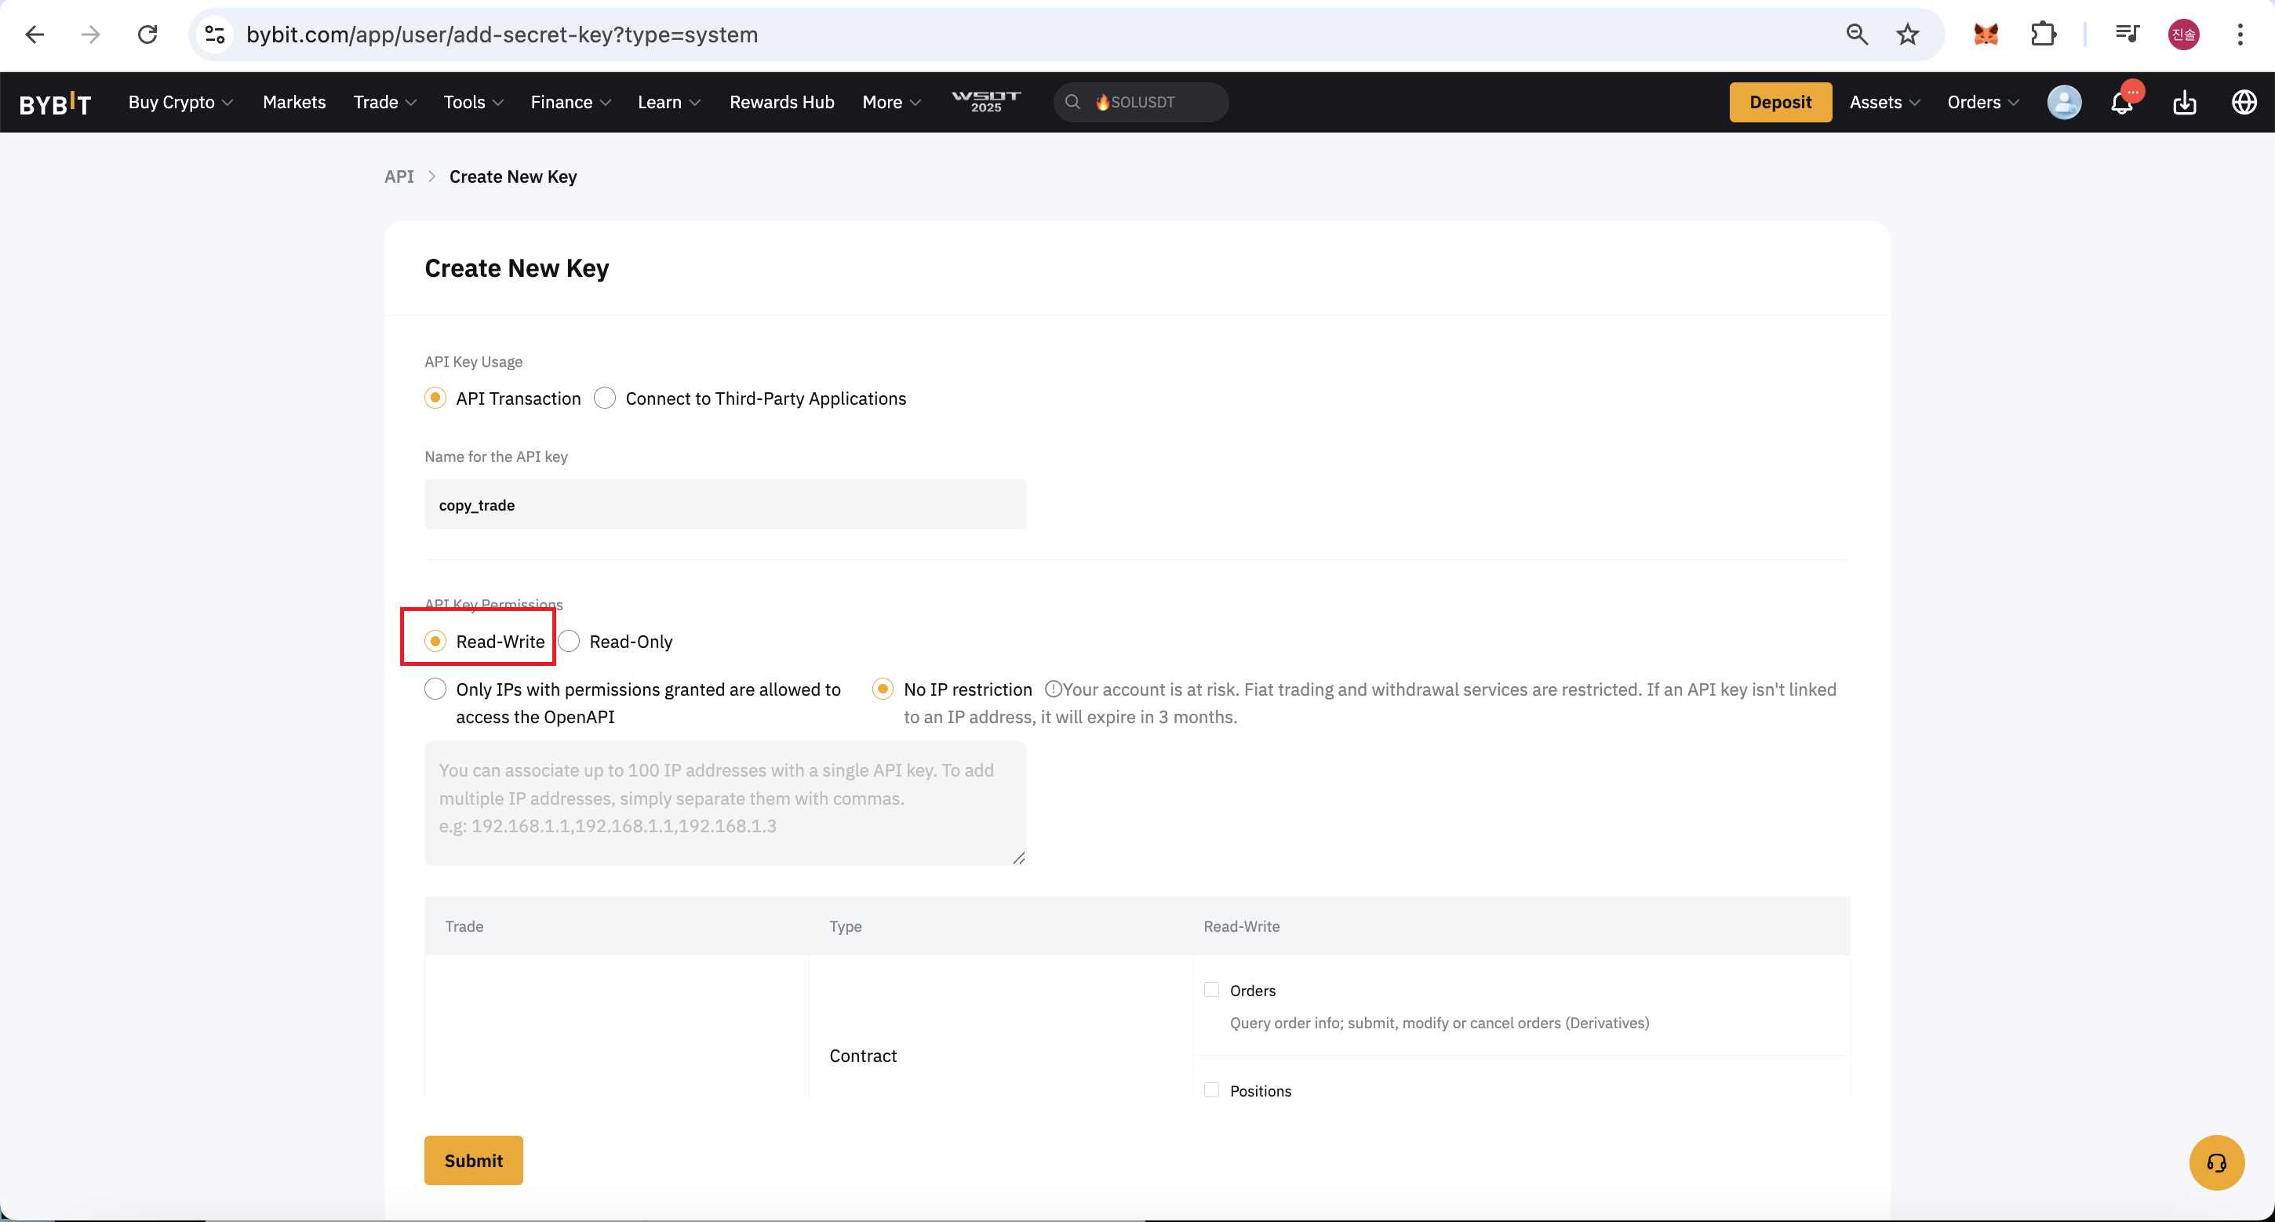Open the WSOT 2025 banner icon
The width and height of the screenshot is (2275, 1222).
(985, 101)
